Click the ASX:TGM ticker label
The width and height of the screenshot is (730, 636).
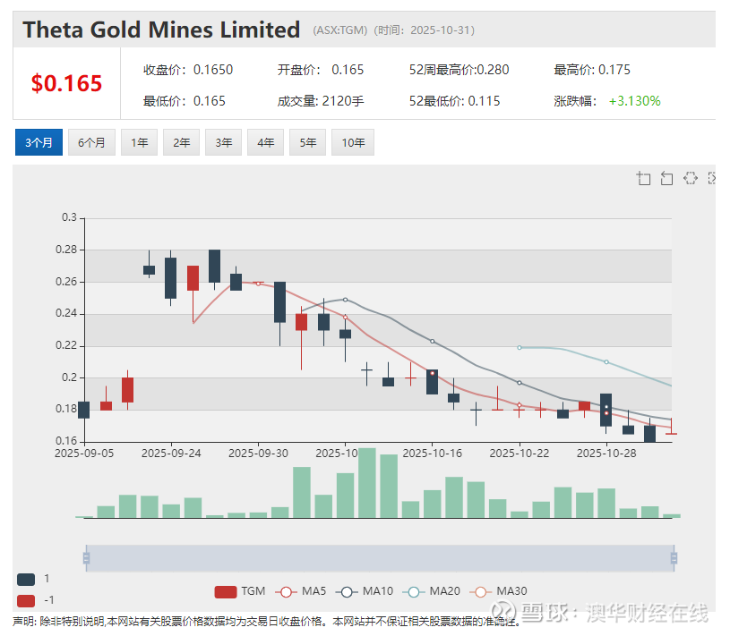340,30
